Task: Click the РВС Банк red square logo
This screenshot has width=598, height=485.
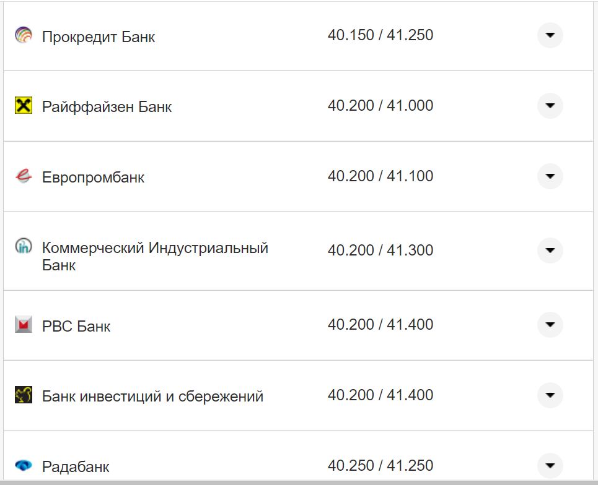Action: coord(23,324)
